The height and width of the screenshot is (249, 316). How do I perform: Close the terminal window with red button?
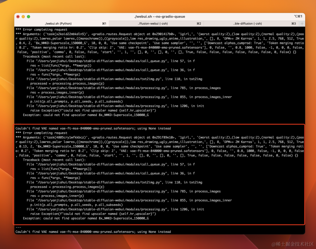click(18, 16)
